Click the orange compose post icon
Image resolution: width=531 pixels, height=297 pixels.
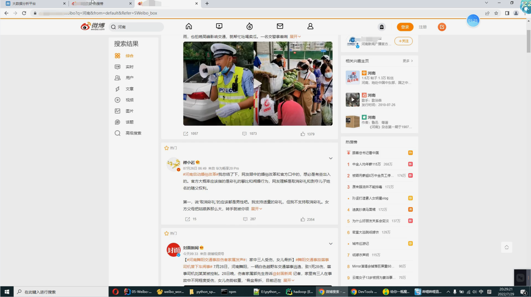pyautogui.click(x=442, y=27)
